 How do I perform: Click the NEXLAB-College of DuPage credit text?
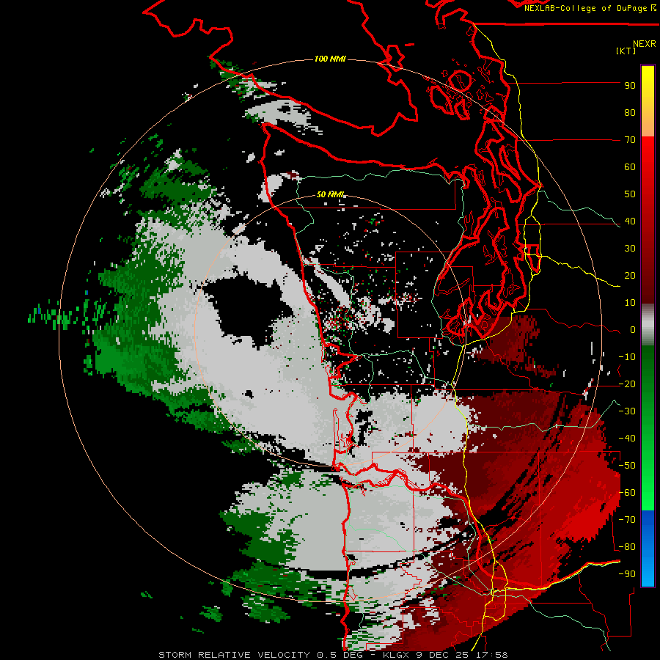coord(589,8)
